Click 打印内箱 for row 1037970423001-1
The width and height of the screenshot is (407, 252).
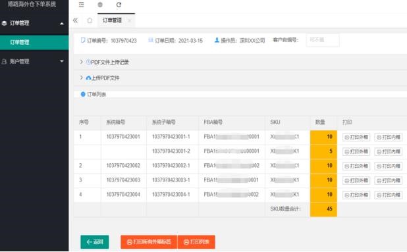coord(389,137)
